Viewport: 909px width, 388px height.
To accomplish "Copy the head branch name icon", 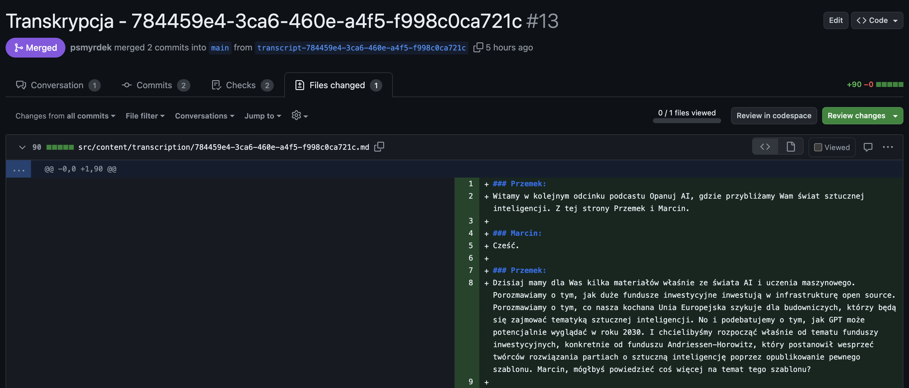I will pos(478,47).
